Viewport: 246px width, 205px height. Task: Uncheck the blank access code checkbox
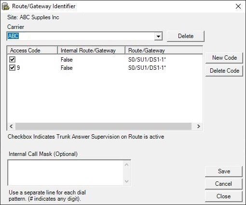point(13,60)
